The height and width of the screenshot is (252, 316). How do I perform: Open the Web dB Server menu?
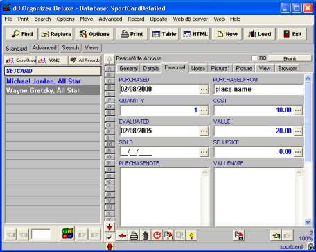pyautogui.click(x=191, y=19)
